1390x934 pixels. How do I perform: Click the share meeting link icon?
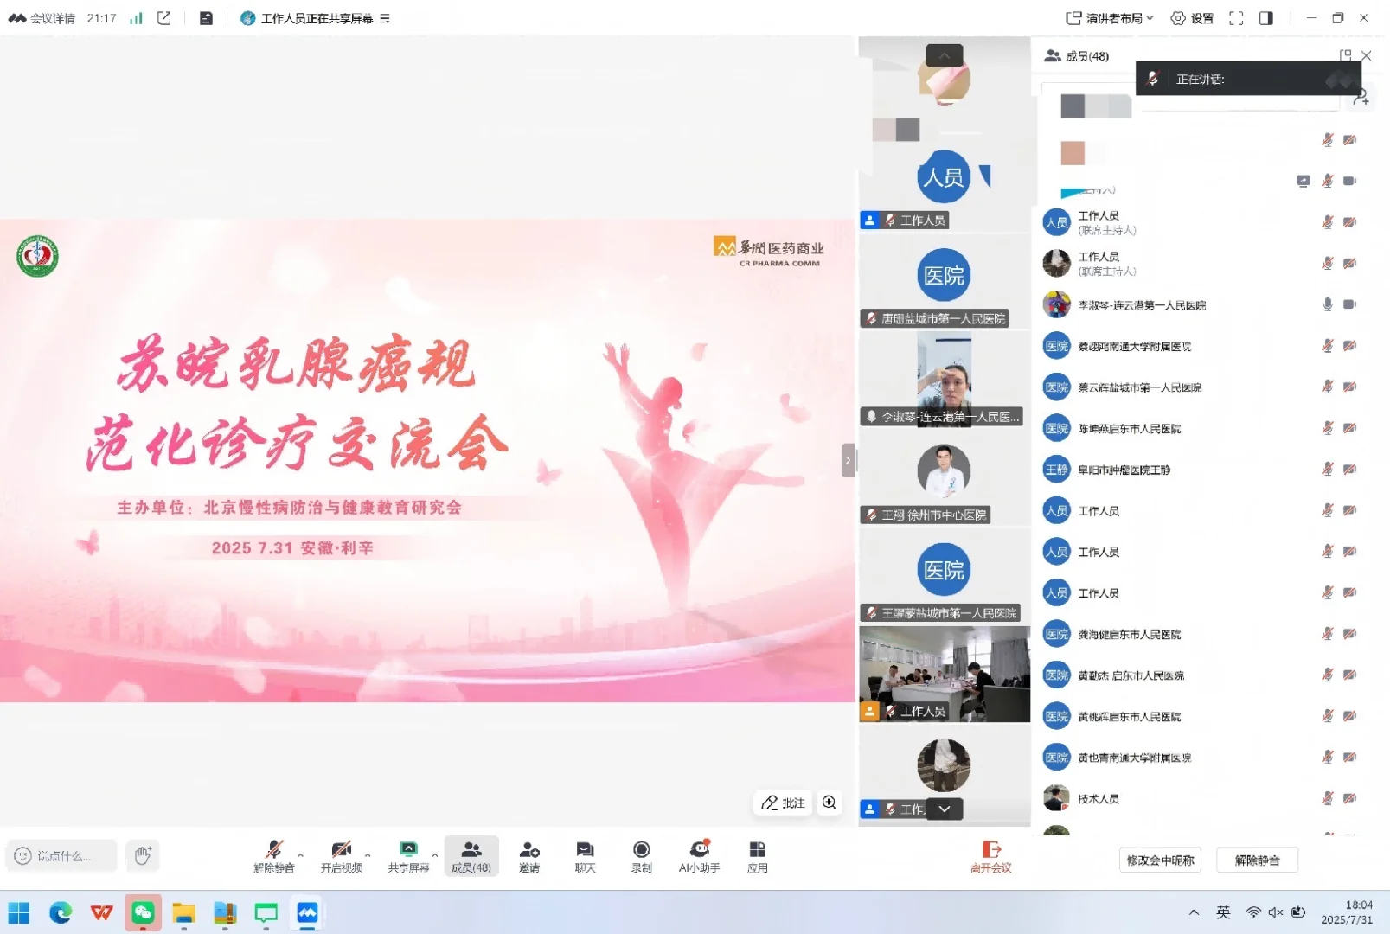point(164,18)
